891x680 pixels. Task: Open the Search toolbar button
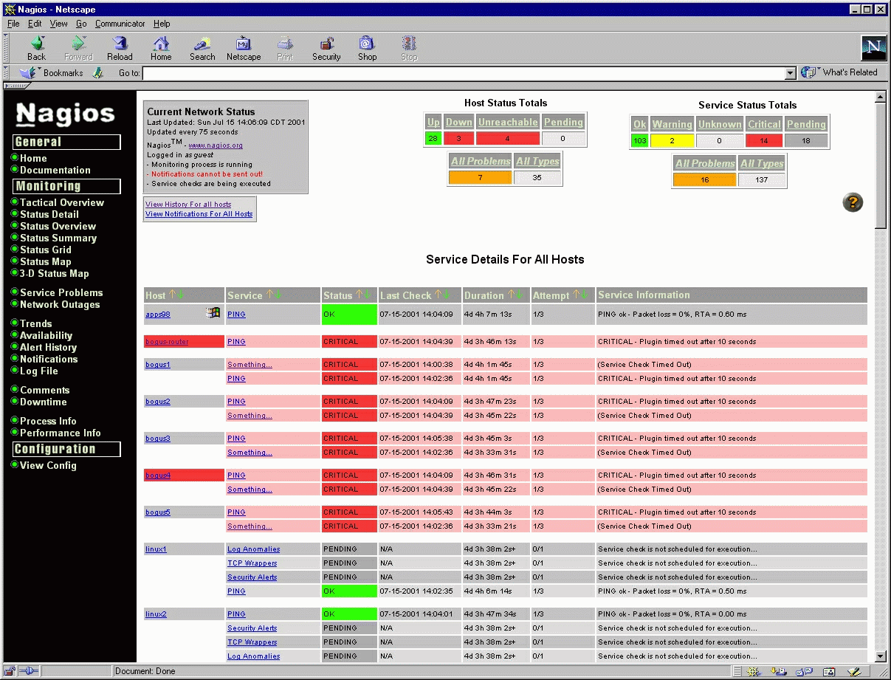pyautogui.click(x=202, y=49)
